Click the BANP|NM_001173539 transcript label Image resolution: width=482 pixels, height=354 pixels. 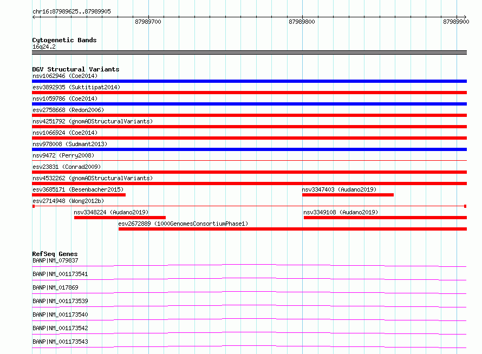[x=60, y=301]
